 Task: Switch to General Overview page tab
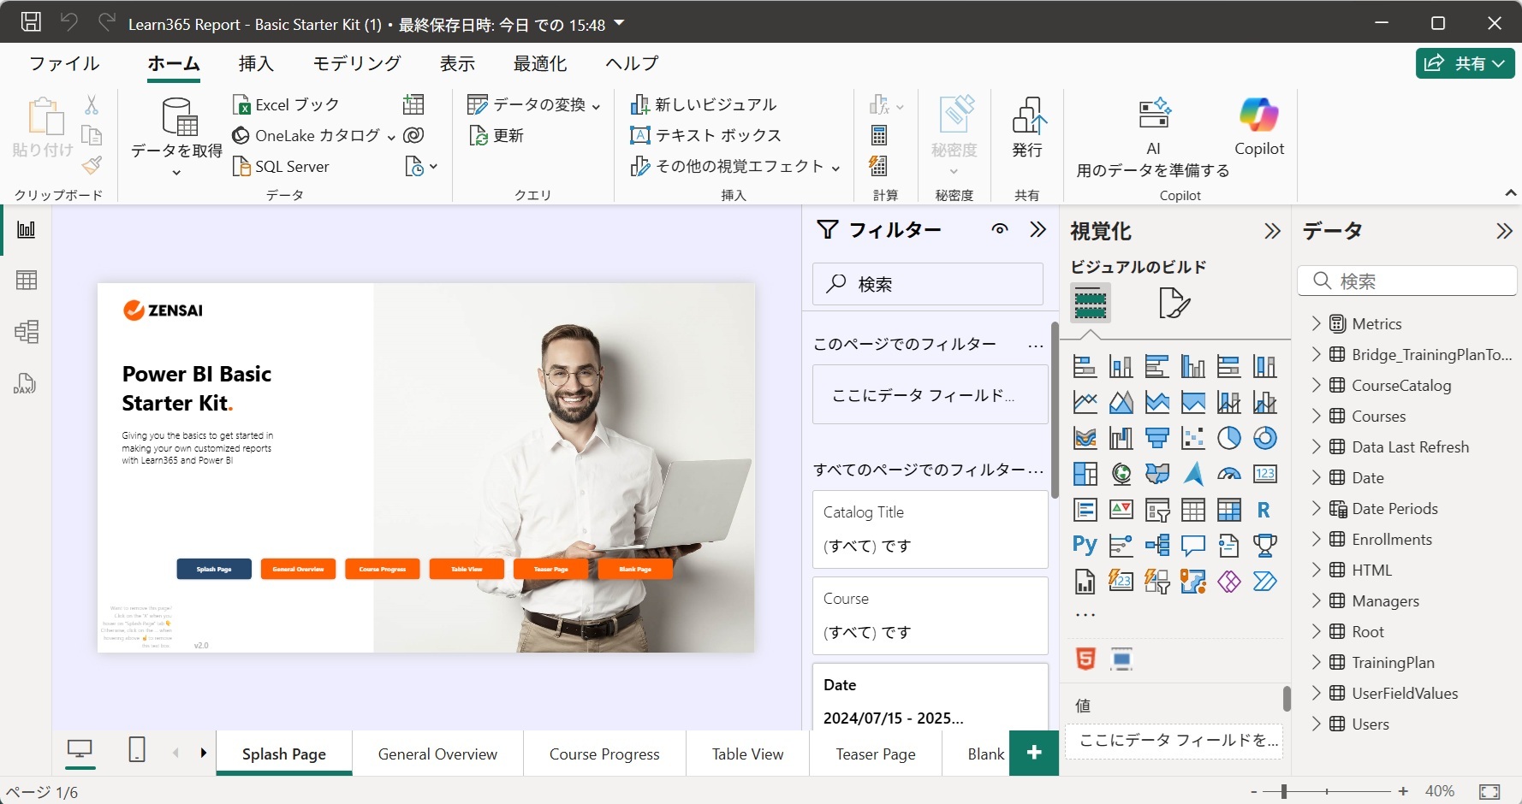437,754
